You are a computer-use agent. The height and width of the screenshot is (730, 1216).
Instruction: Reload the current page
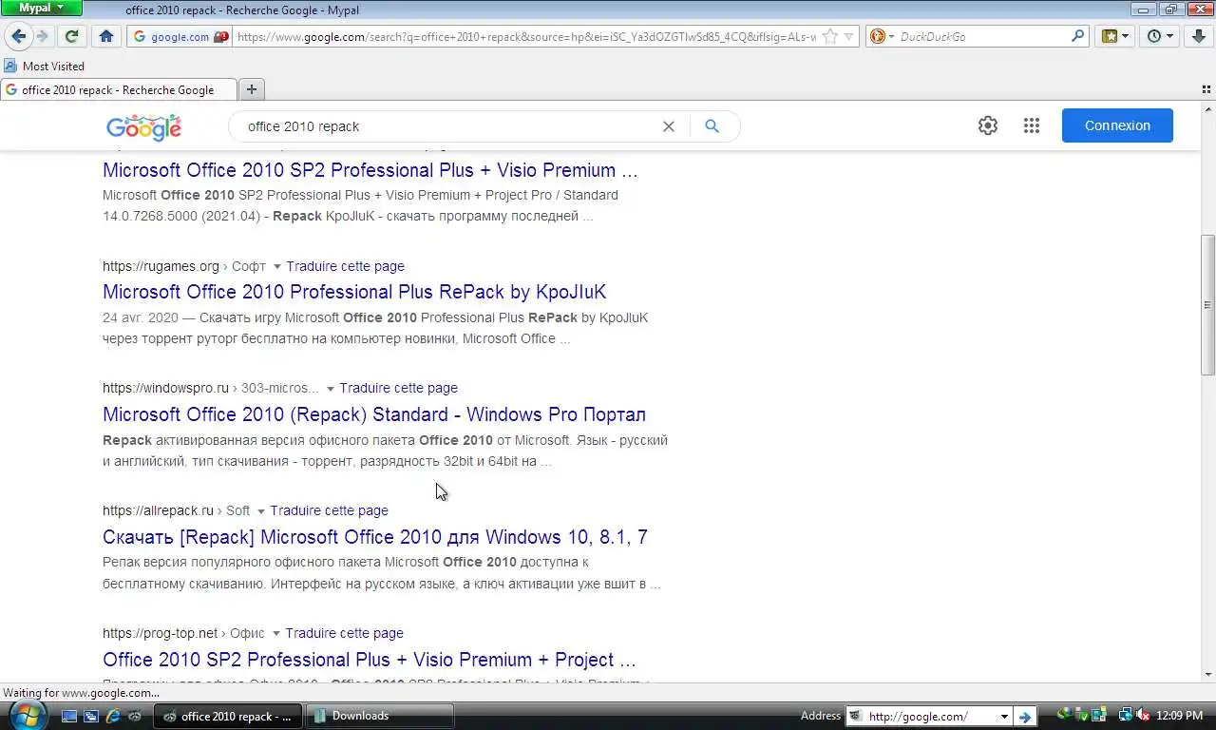pos(71,36)
